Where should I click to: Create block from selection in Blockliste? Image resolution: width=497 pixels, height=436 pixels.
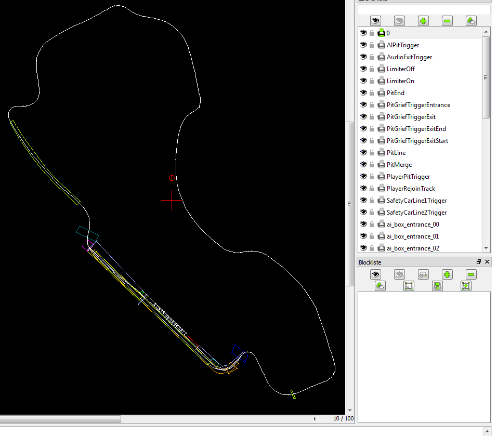point(423,274)
